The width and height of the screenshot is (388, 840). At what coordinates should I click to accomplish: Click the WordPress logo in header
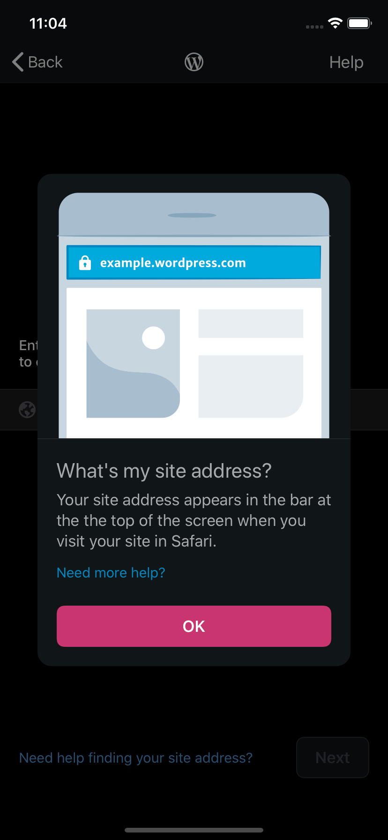[194, 62]
